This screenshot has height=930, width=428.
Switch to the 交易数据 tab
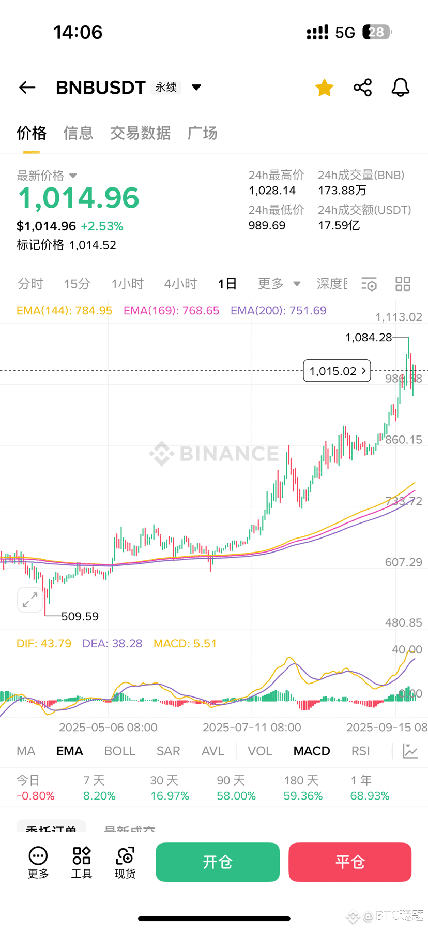pos(140,133)
